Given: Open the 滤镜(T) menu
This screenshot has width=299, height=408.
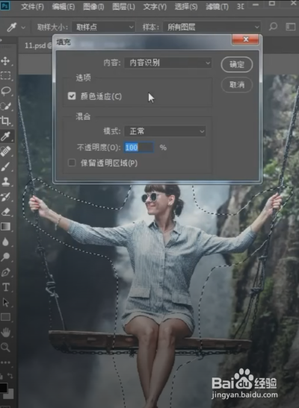Looking at the screenshot, I should tap(217, 7).
